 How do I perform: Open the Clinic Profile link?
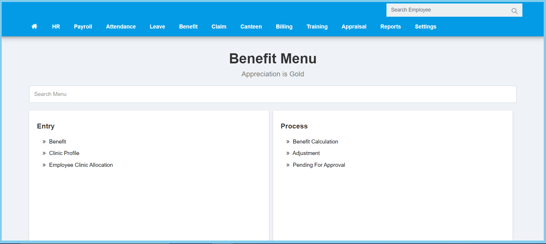point(64,153)
